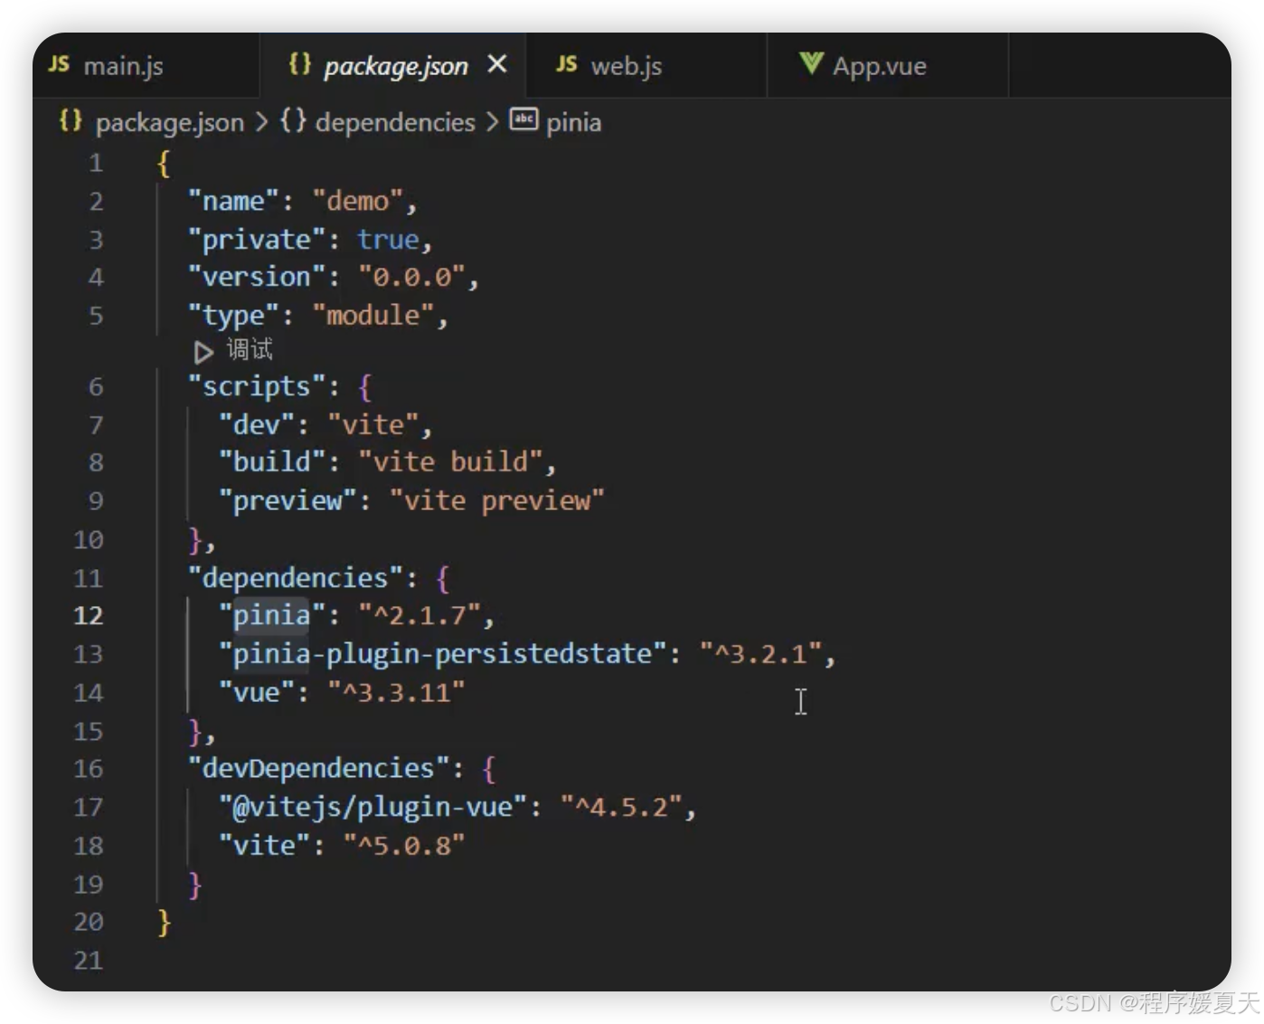Screen dimensions: 1264x1024
Task: Click line number 6 in gutter
Action: coord(96,387)
